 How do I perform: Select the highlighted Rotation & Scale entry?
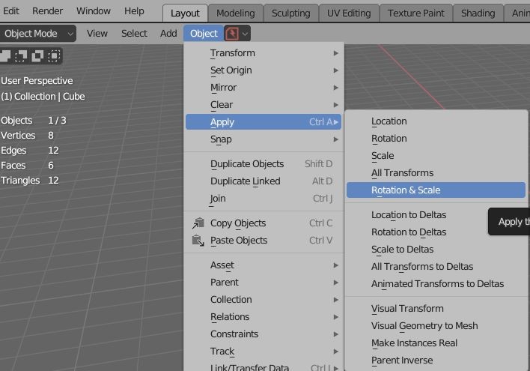point(436,190)
